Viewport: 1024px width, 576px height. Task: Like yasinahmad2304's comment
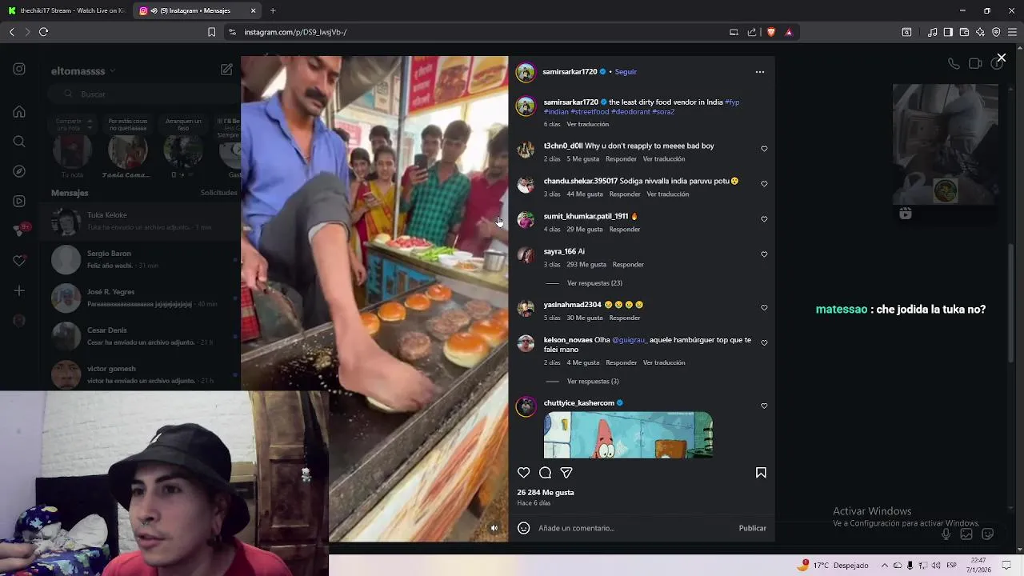tap(764, 308)
